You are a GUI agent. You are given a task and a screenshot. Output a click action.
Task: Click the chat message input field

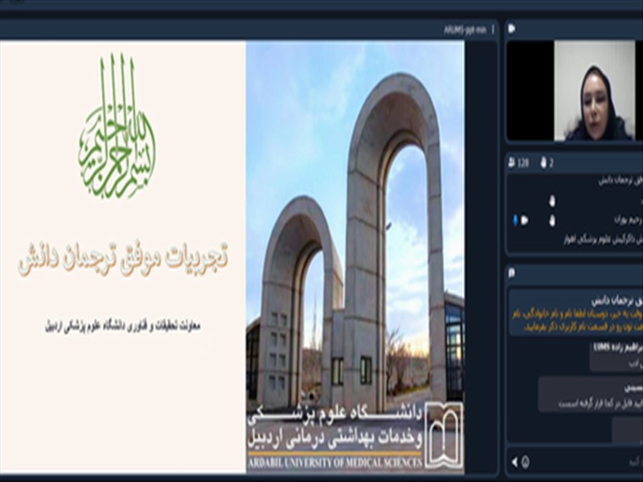click(x=587, y=463)
